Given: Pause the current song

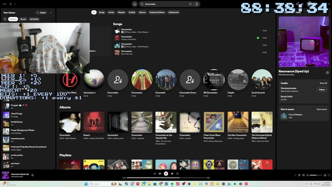Looking at the screenshot, I should [166, 174].
